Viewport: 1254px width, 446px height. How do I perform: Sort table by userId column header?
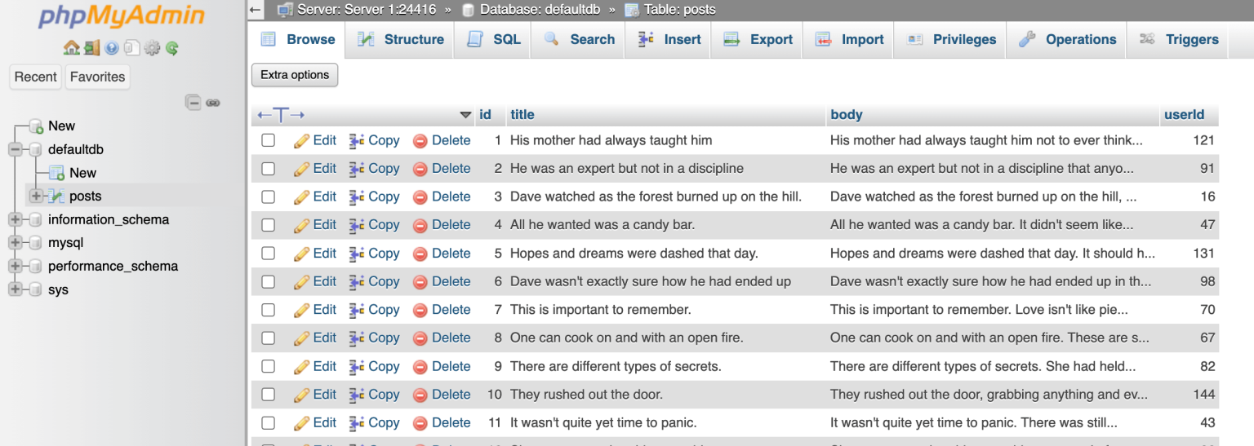1184,115
